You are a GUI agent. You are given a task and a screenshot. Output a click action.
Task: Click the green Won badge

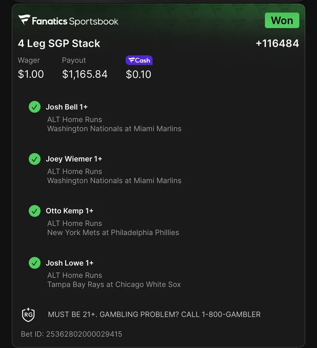pos(282,20)
